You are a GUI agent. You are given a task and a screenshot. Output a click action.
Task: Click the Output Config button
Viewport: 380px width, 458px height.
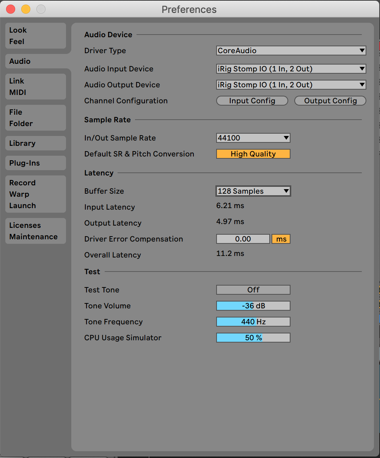pyautogui.click(x=330, y=101)
